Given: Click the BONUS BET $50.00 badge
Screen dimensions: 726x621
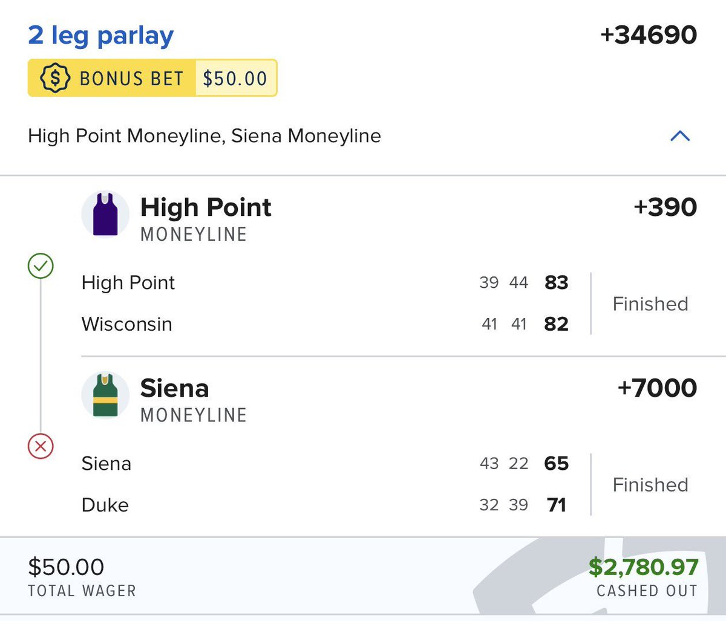Looking at the screenshot, I should 152,78.
